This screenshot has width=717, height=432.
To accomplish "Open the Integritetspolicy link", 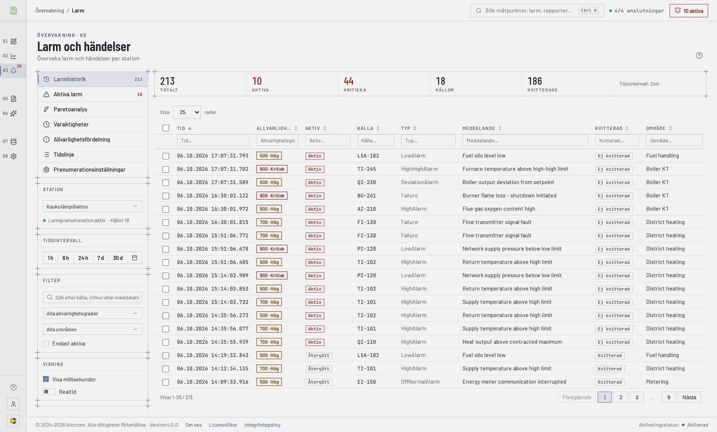I will tap(262, 425).
